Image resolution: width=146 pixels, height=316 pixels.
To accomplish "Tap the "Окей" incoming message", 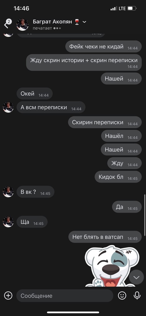I will (35, 94).
